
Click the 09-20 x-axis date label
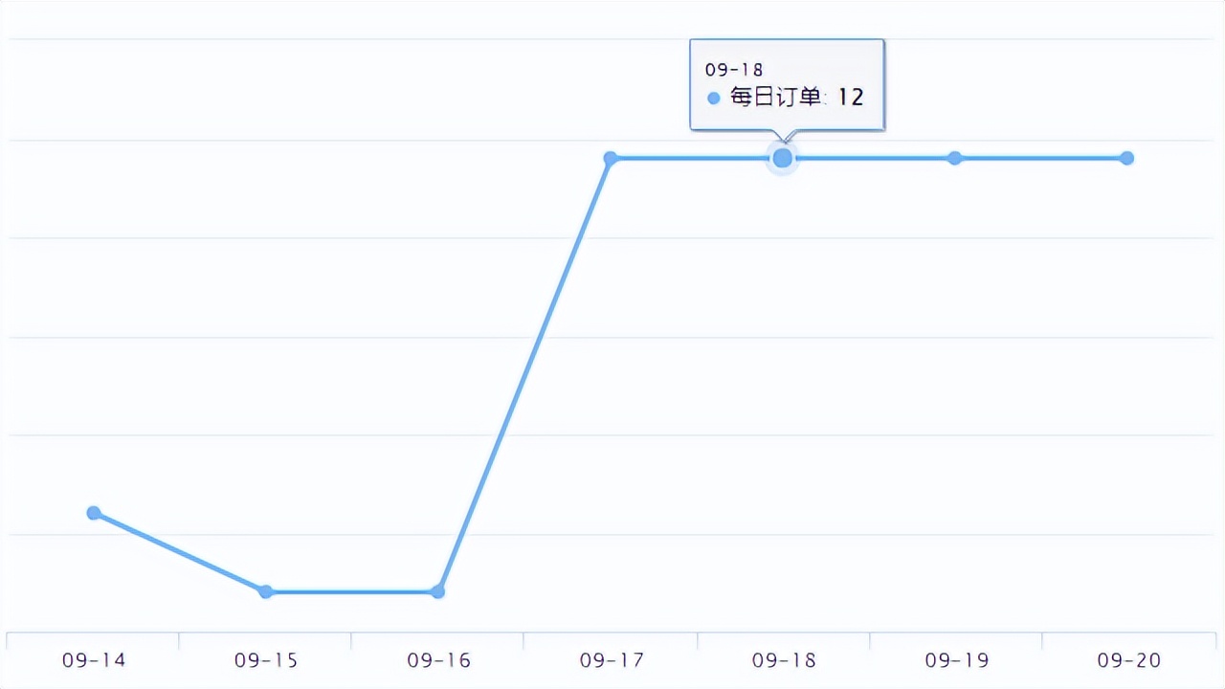pos(1128,660)
